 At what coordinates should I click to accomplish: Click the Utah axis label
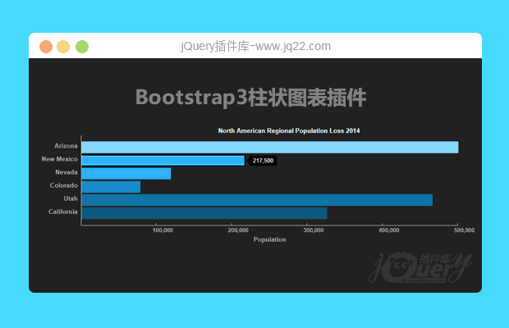coord(71,198)
